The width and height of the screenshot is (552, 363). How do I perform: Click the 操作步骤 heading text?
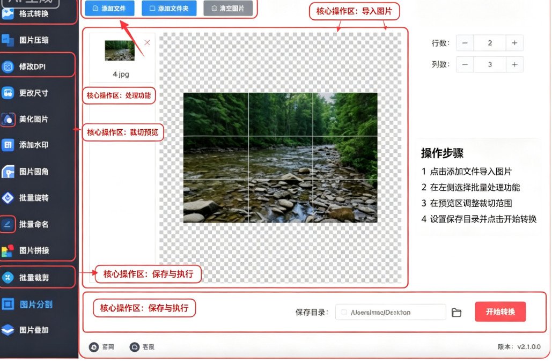point(442,153)
